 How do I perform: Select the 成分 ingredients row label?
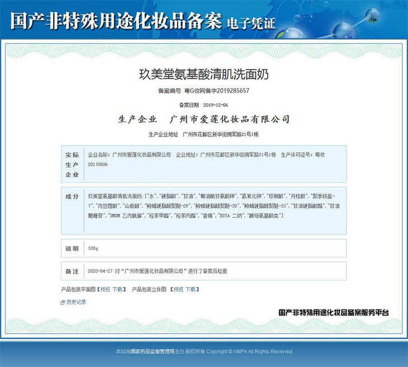72,197
